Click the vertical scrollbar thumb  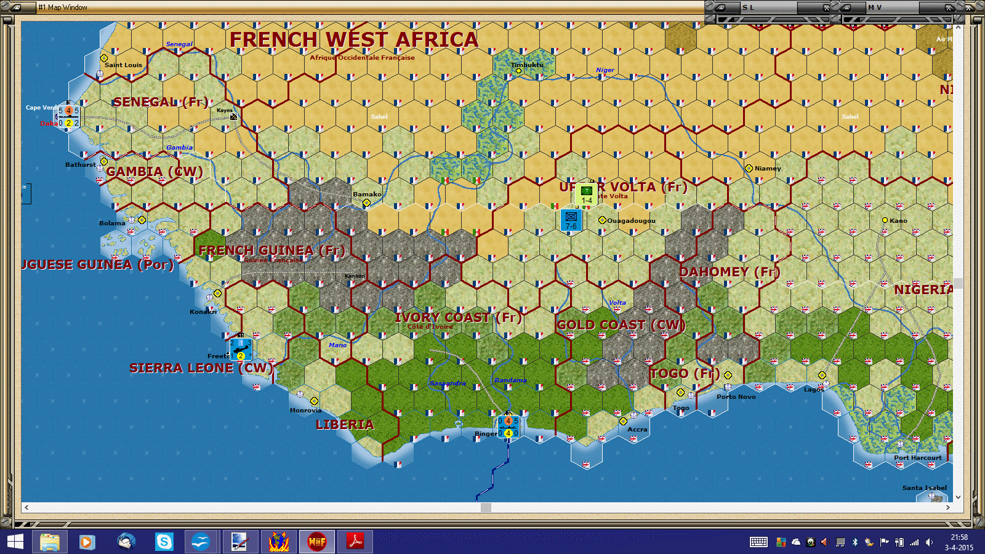[958, 283]
